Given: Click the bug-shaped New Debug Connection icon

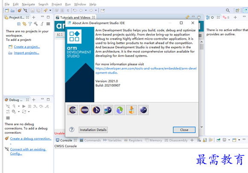Looking at the screenshot, I should pos(20,11).
